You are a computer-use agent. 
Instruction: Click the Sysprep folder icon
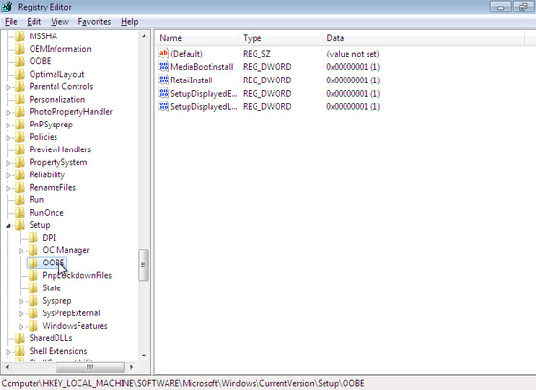[33, 301]
